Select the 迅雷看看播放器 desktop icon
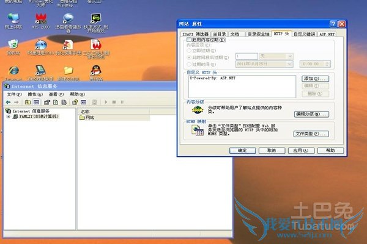 (x=68, y=23)
